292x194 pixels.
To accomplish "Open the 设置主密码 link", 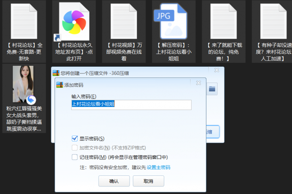I will pyautogui.click(x=158, y=167).
